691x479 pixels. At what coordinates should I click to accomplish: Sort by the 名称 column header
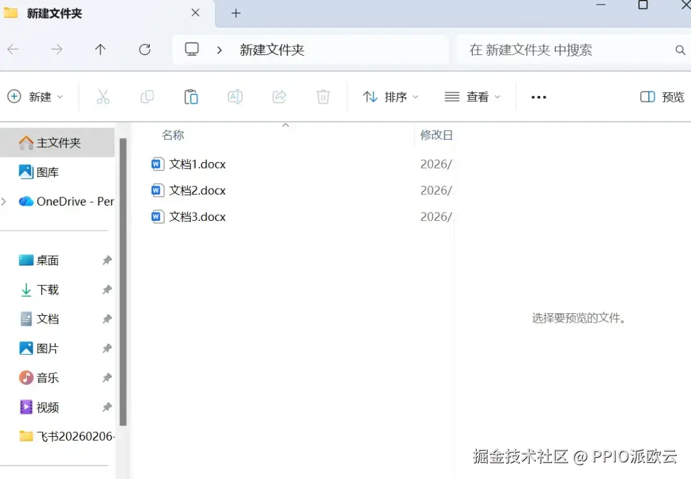click(x=173, y=135)
